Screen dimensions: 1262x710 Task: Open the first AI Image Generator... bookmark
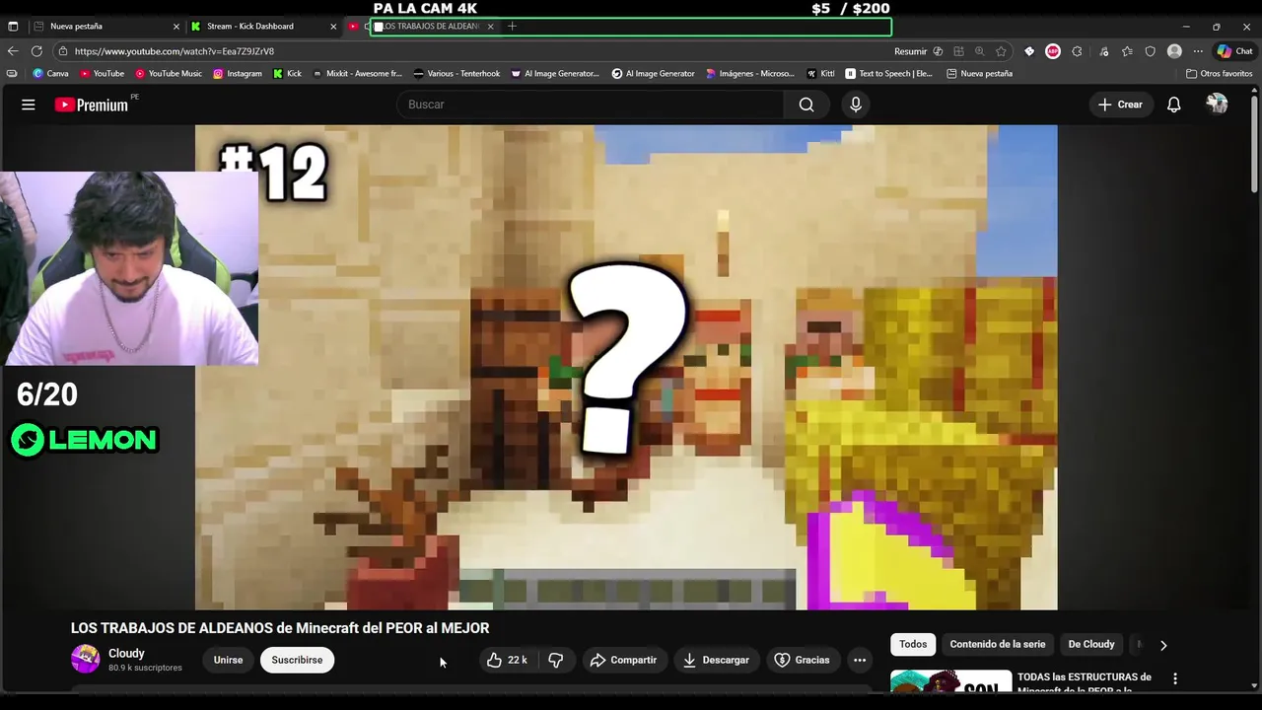pos(555,74)
